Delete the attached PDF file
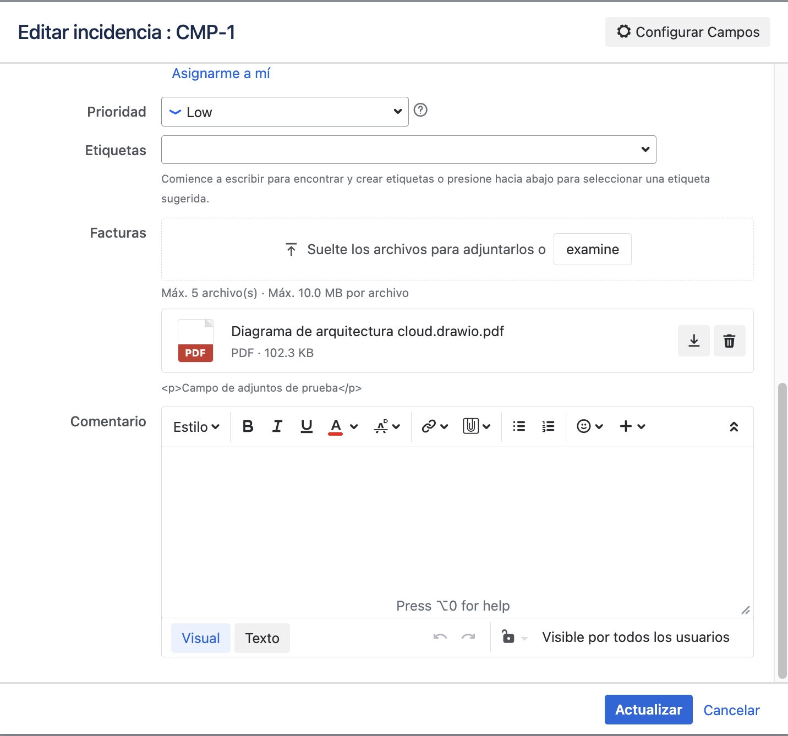The width and height of the screenshot is (788, 736). (x=730, y=341)
